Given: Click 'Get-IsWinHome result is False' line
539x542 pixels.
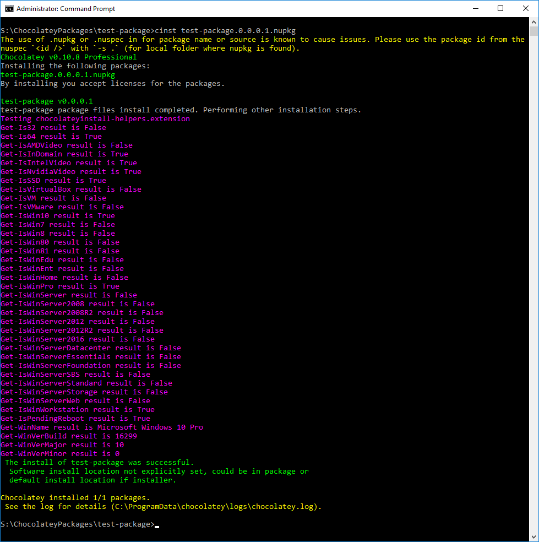Looking at the screenshot, I should [64, 278].
